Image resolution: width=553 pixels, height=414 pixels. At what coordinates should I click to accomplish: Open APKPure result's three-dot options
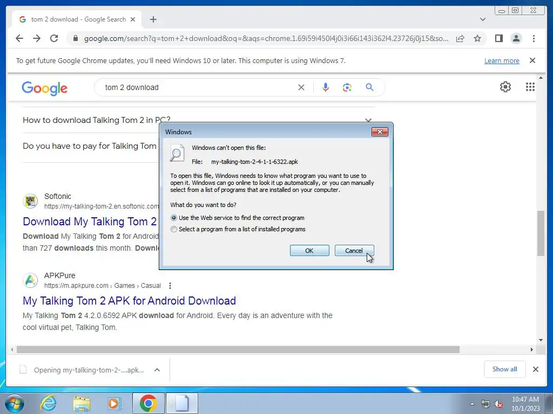click(170, 286)
